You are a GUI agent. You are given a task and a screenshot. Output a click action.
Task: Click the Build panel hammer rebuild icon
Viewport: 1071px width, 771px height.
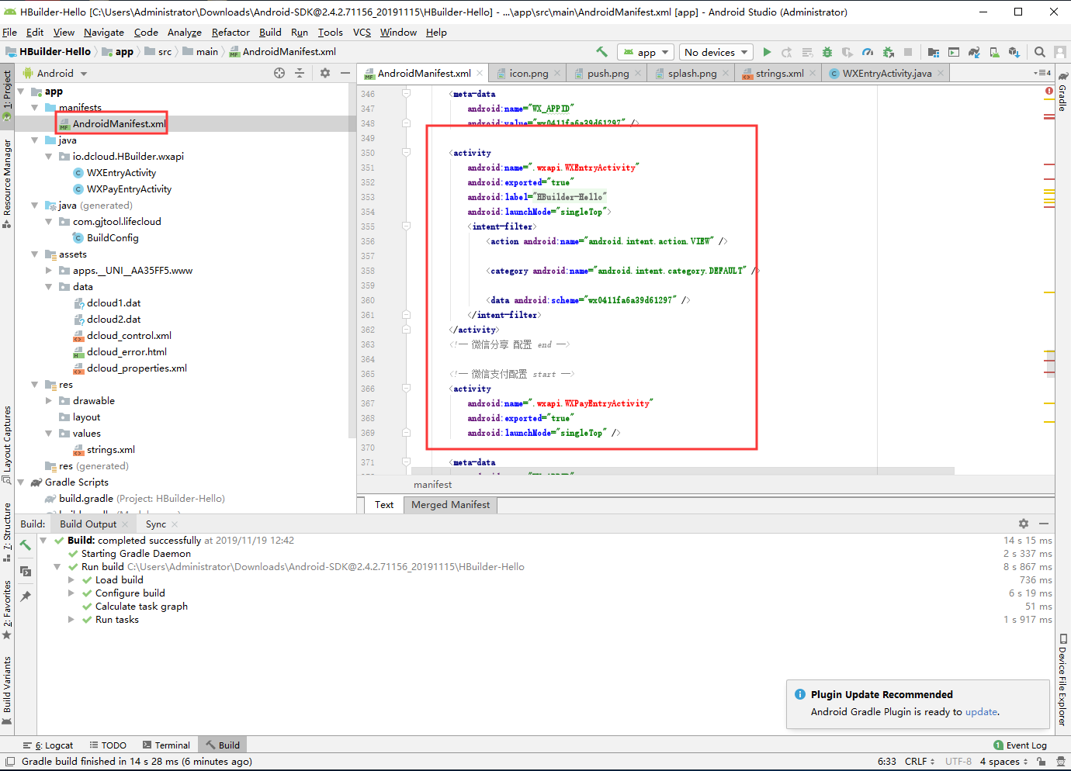click(x=26, y=545)
